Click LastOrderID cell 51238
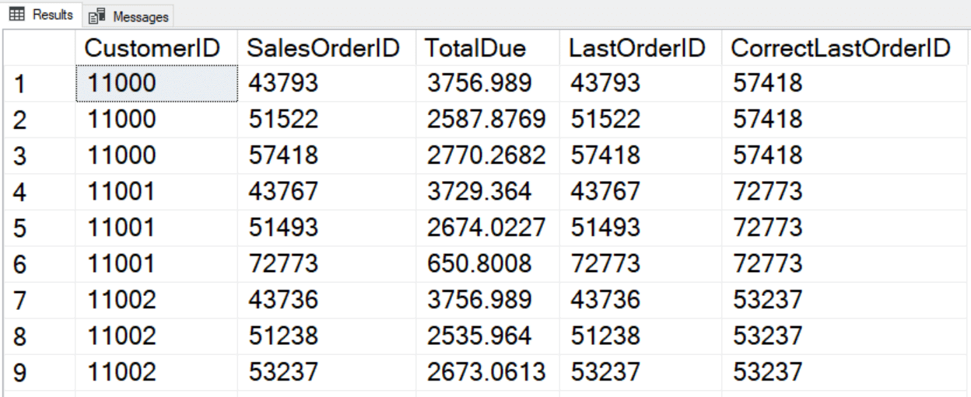971x397 pixels. tap(605, 336)
